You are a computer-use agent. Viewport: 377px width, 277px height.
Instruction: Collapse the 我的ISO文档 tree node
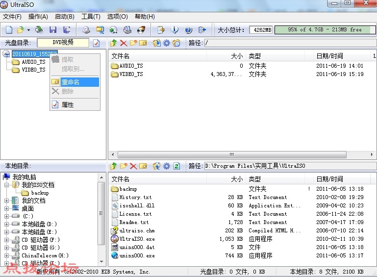(x=7, y=185)
